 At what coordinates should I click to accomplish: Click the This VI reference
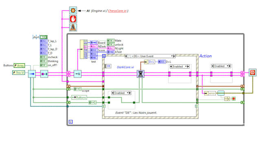[x=18, y=73]
